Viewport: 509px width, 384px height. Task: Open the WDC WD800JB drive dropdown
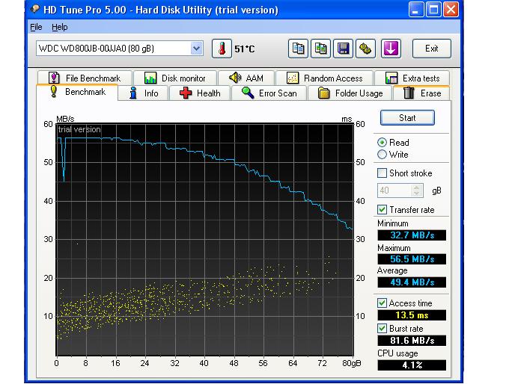pyautogui.click(x=196, y=49)
